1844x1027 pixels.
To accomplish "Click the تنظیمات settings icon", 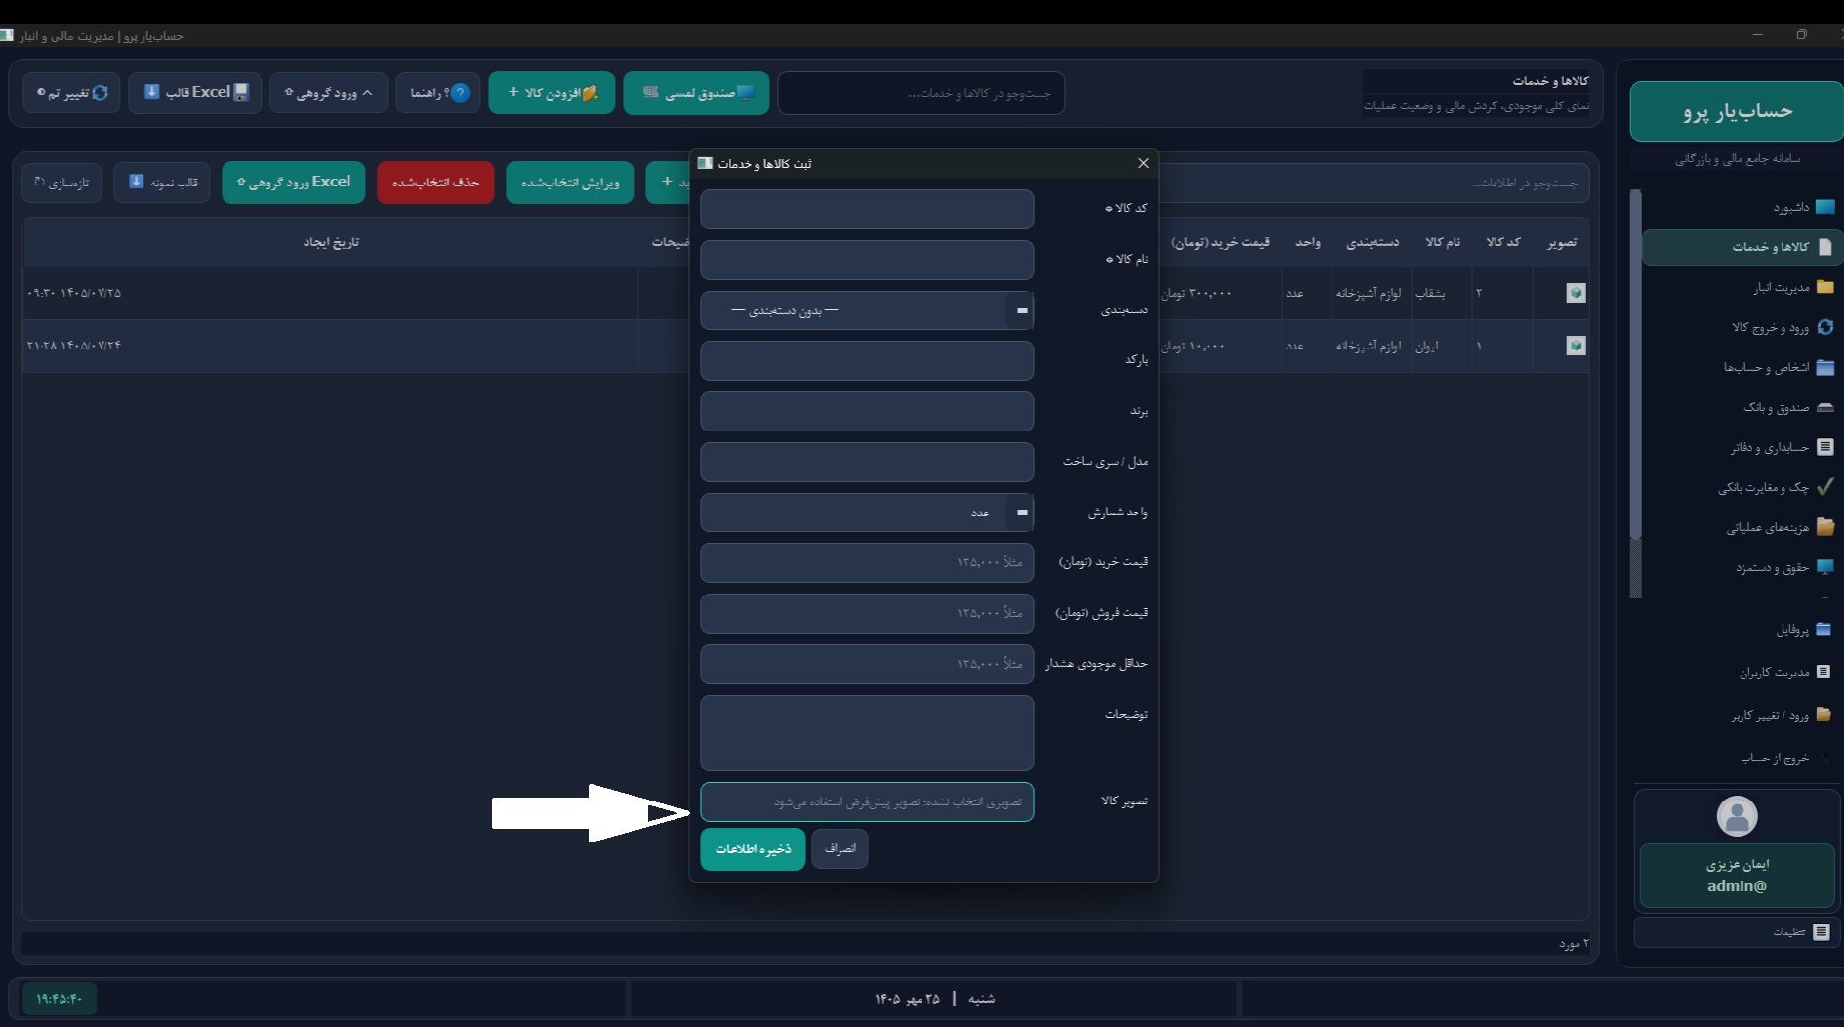I will point(1821,932).
